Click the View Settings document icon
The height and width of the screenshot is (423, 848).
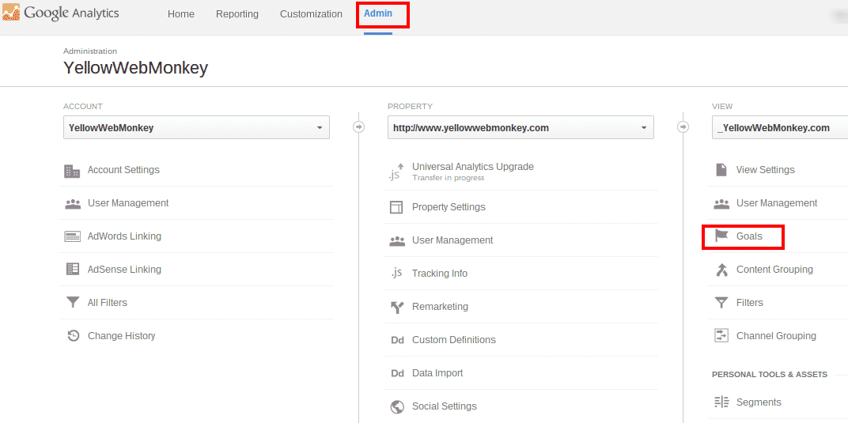pyautogui.click(x=721, y=170)
